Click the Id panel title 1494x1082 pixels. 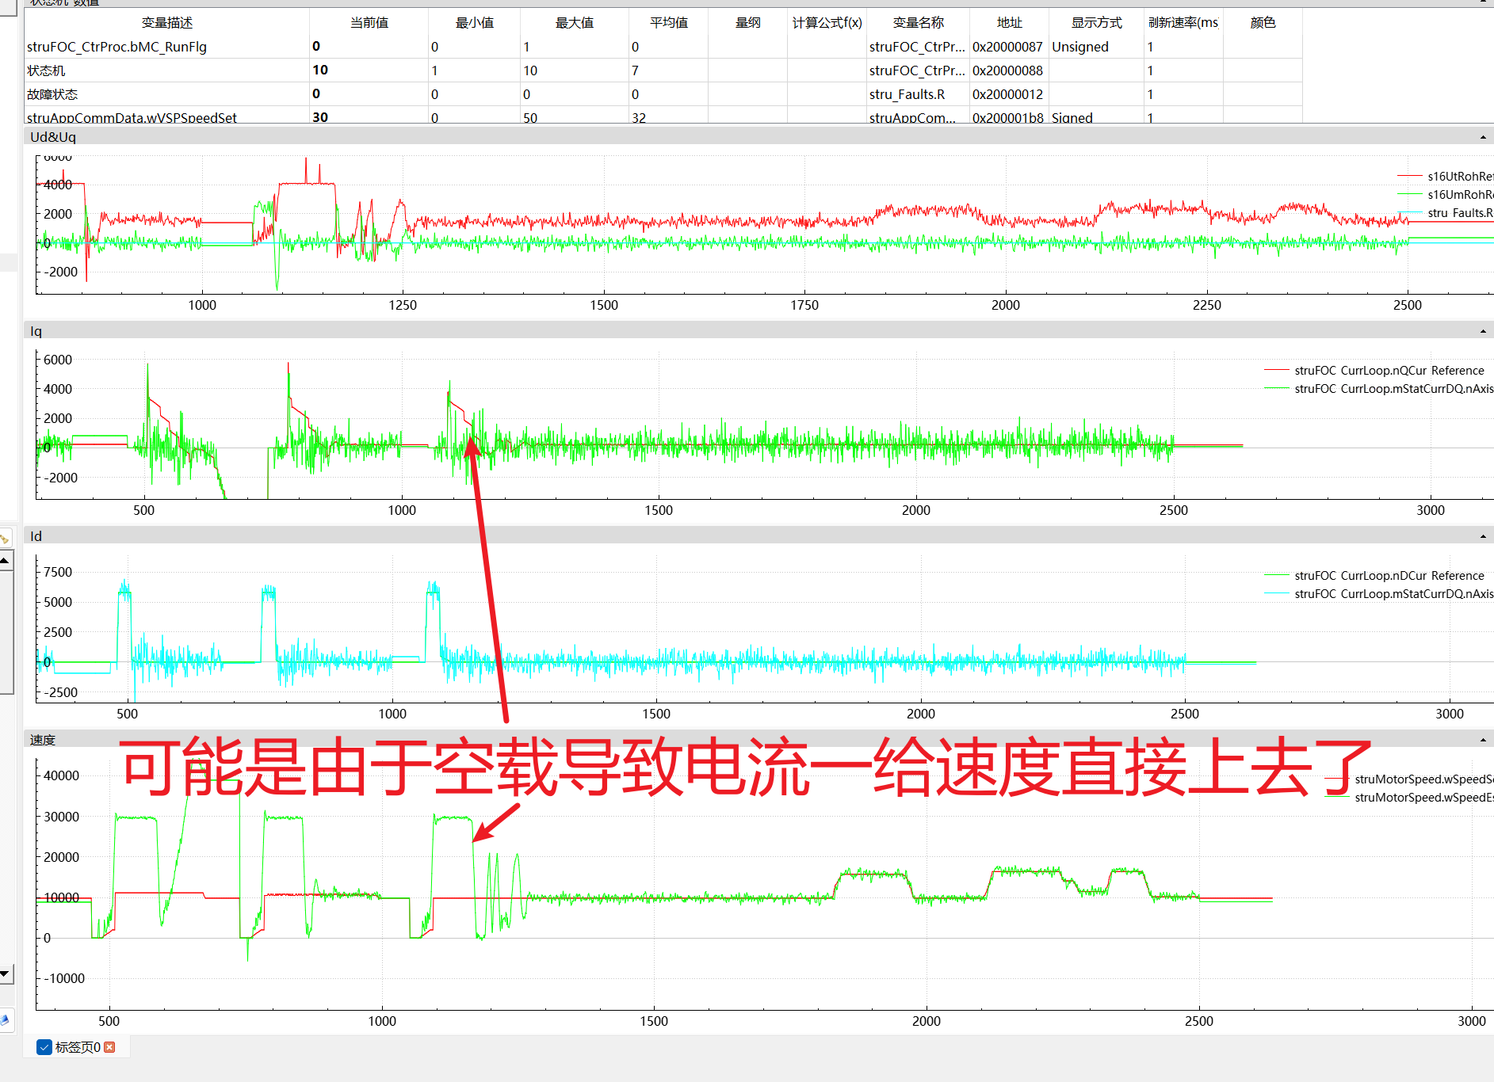[36, 536]
